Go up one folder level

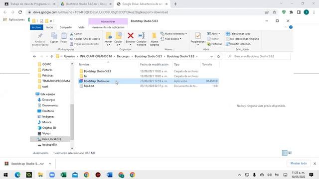pos(52,56)
